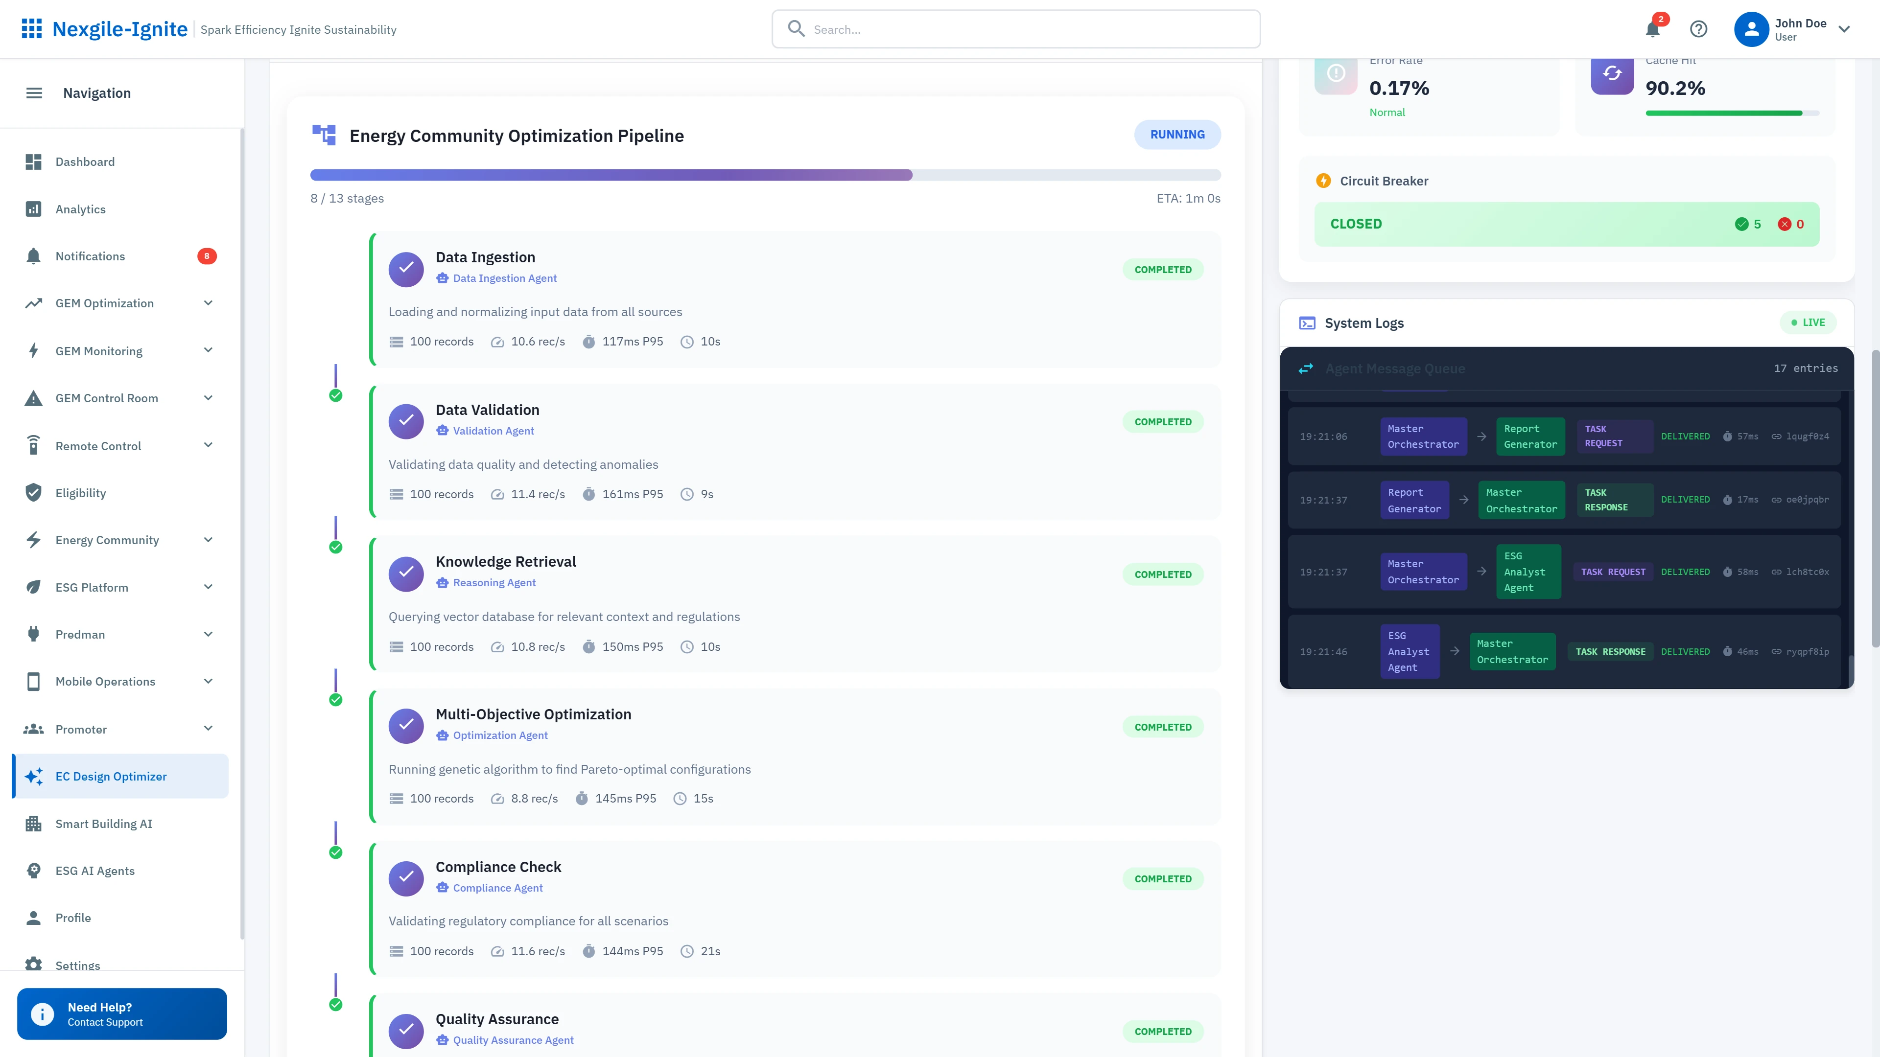Click the notification bell in the header
Image resolution: width=1880 pixels, height=1057 pixels.
pos(1653,29)
